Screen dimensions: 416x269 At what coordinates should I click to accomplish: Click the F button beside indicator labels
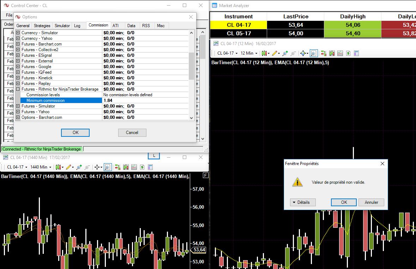[205, 175]
